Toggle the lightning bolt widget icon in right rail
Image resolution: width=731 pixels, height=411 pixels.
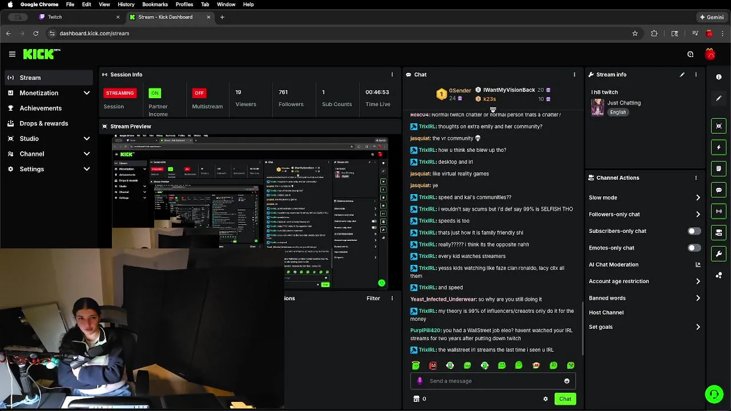pyautogui.click(x=718, y=147)
